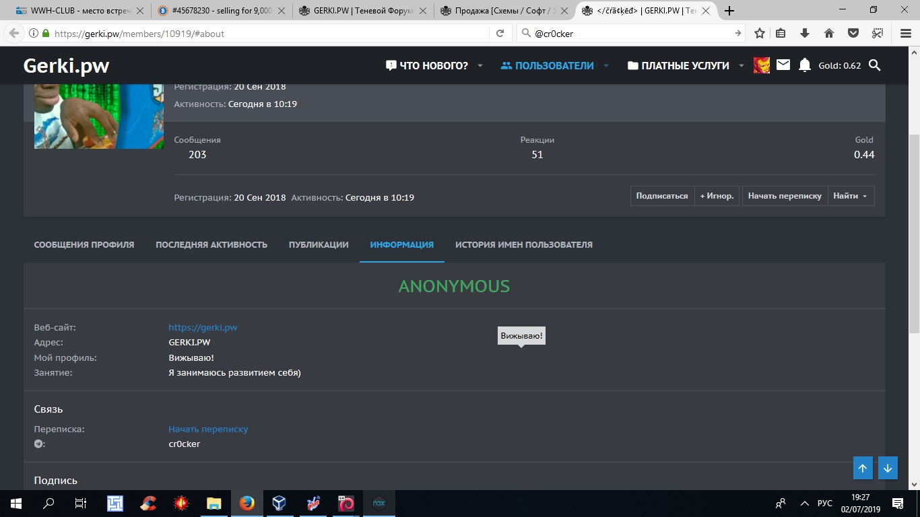The width and height of the screenshot is (920, 517).
Task: Expand the ПЛАТНЫЕ УСЛУГИ dropdown arrow
Action: pyautogui.click(x=741, y=66)
